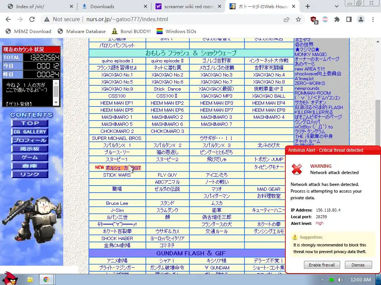
Task: Dismiss the antivirus alert popup
Action: 358,265
